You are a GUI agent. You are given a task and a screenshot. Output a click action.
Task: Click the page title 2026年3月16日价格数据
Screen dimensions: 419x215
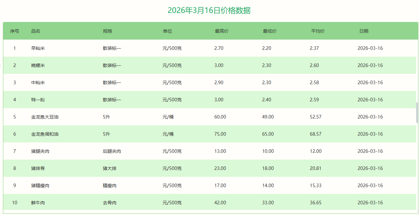[x=209, y=11]
